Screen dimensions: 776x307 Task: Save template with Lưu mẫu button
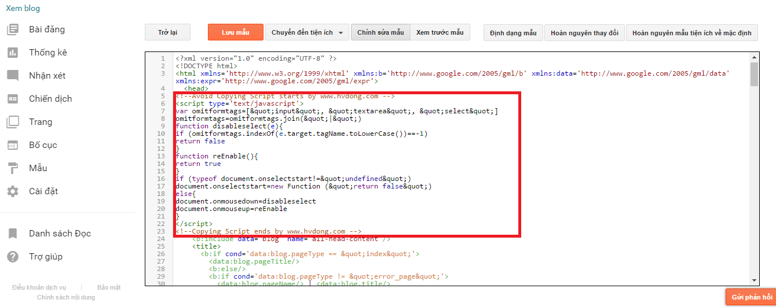[236, 32]
